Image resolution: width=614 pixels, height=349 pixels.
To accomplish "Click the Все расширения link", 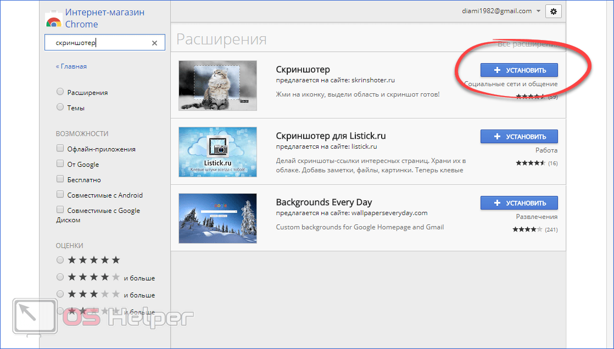I will (x=529, y=44).
